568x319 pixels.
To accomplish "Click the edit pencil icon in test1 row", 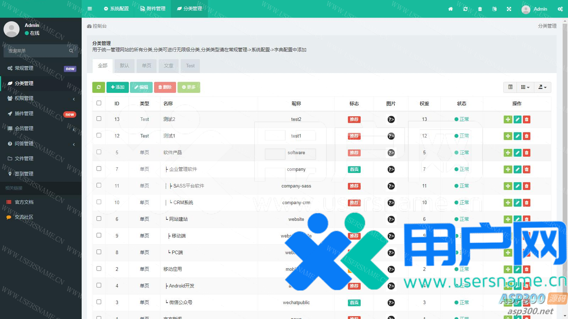I will pos(518,136).
